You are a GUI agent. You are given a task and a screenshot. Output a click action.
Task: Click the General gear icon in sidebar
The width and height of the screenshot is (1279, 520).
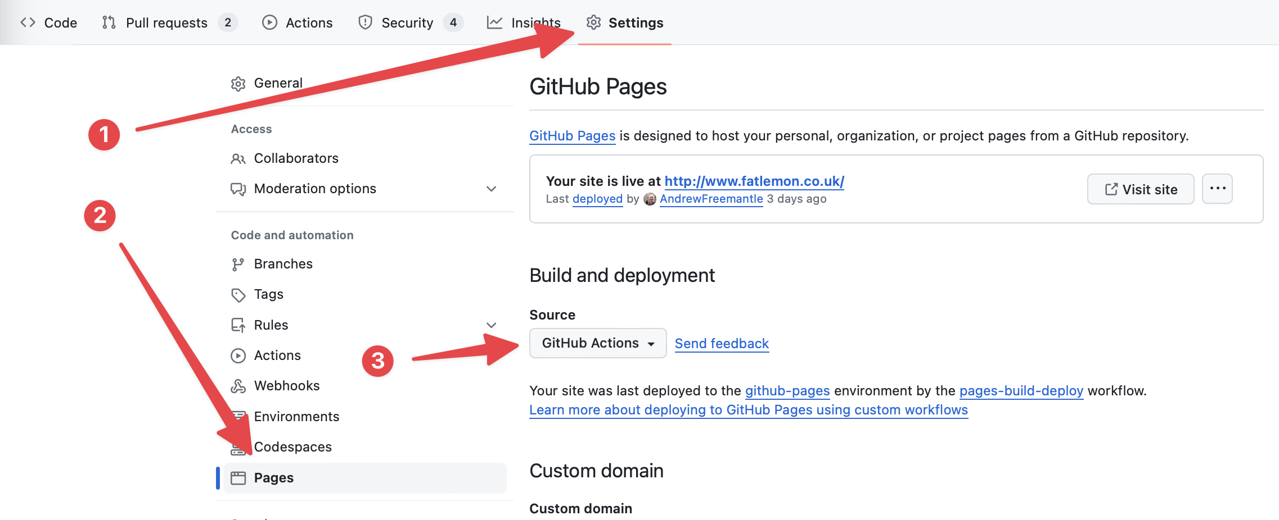(x=238, y=84)
